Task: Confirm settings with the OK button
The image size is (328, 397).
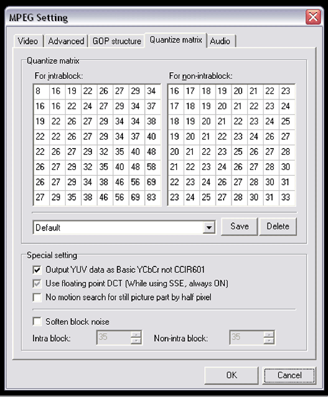Action: tap(232, 375)
